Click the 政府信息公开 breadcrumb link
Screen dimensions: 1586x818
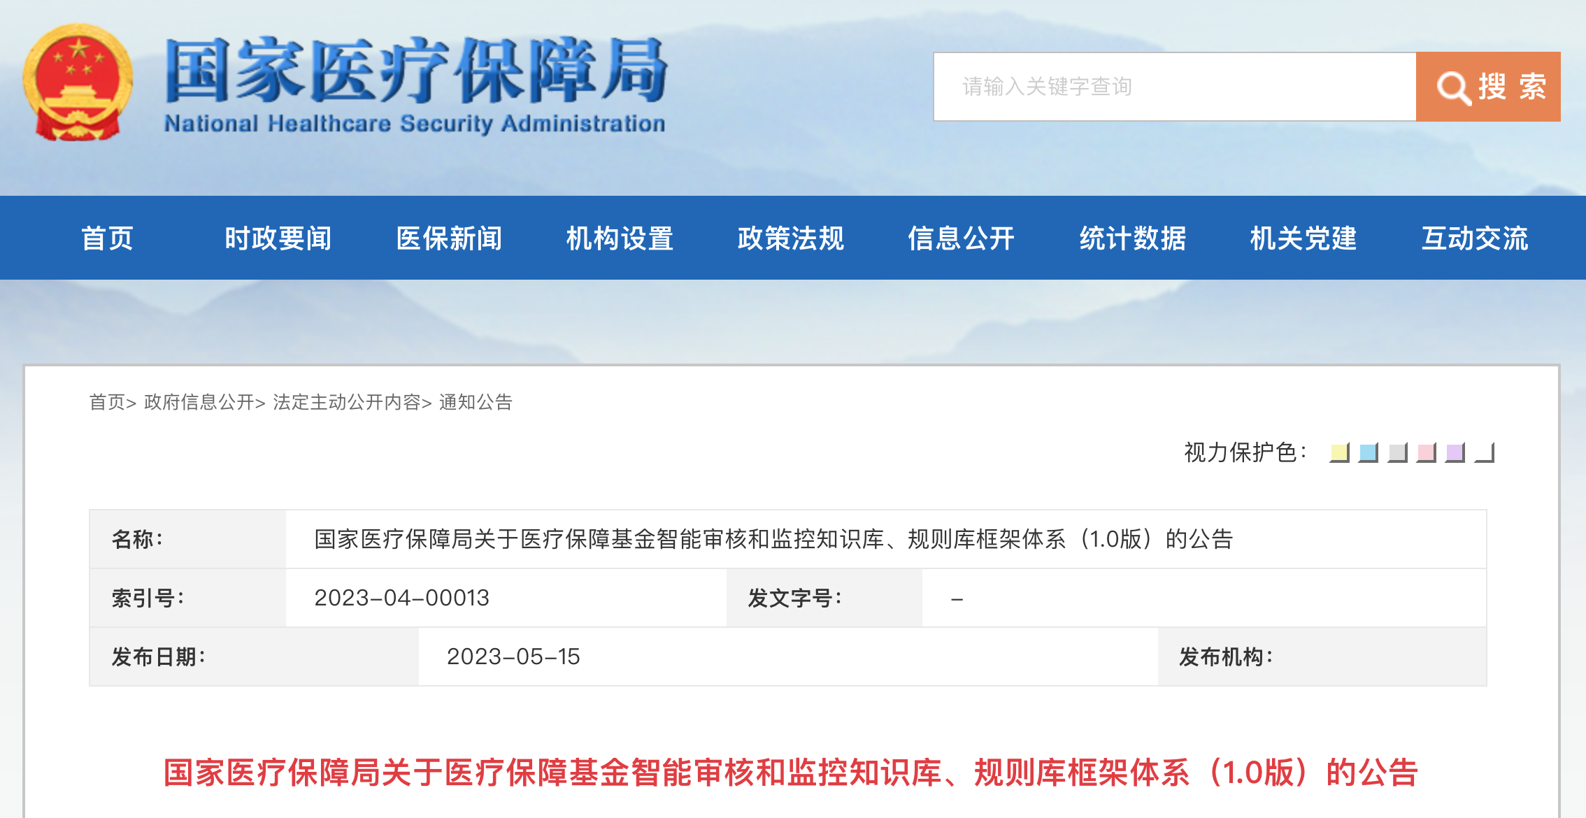pyautogui.click(x=199, y=402)
